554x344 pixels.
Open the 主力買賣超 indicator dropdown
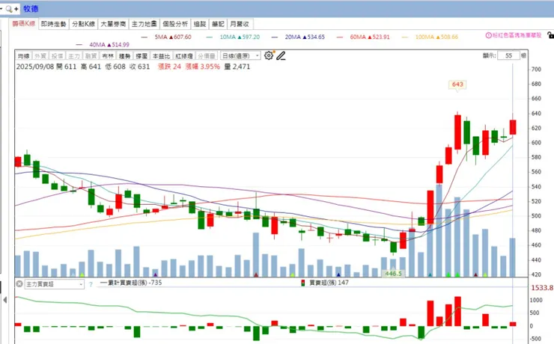coord(55,284)
